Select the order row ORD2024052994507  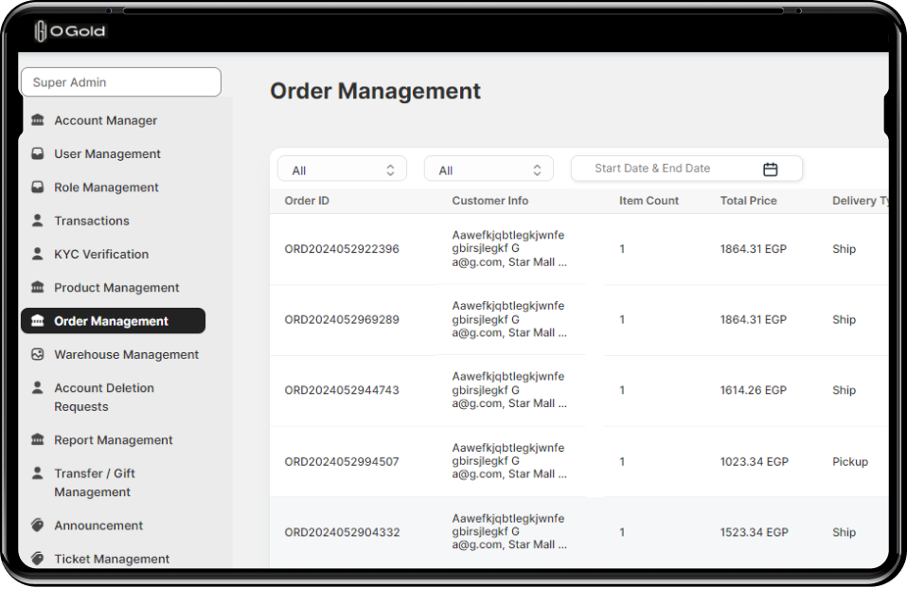(342, 462)
